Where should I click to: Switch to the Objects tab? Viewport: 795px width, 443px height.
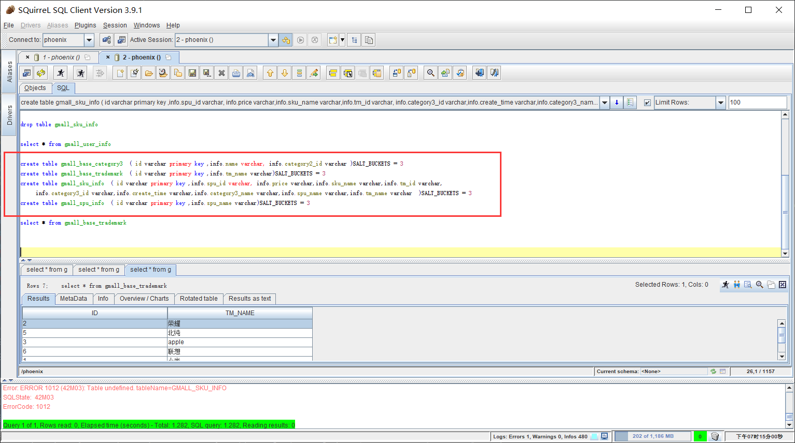coord(35,88)
